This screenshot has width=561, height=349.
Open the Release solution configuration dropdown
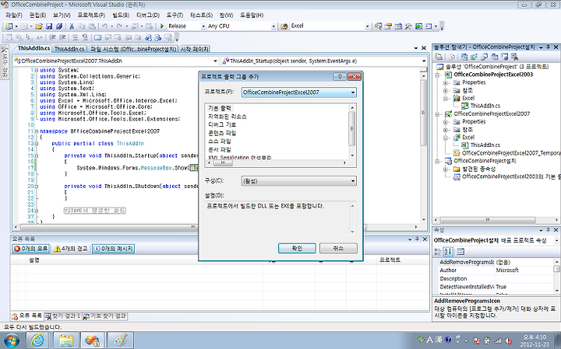click(x=203, y=26)
